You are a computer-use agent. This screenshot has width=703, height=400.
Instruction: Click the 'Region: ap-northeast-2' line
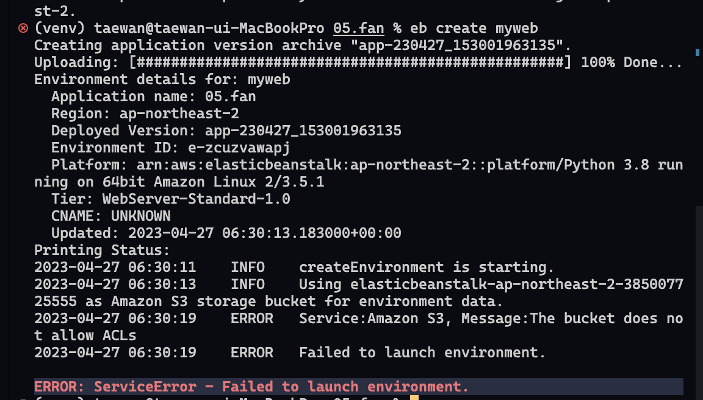[x=145, y=113]
